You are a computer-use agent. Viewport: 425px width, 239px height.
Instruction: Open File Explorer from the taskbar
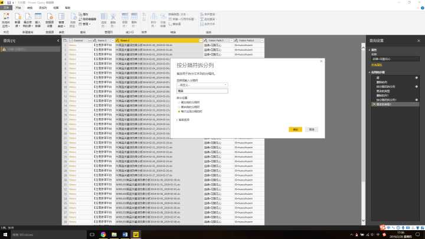coord(114,235)
